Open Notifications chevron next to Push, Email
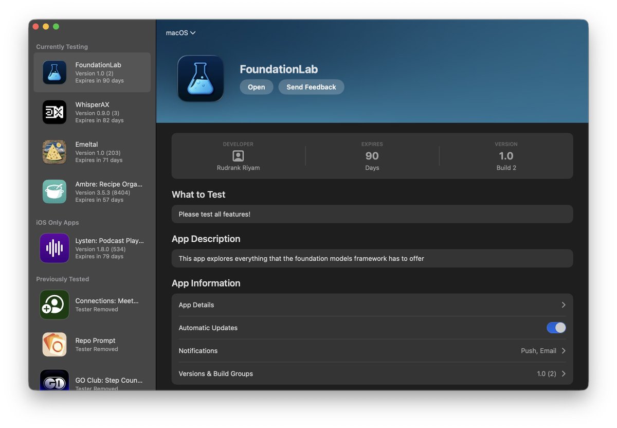Image resolution: width=617 pixels, height=428 pixels. [x=564, y=351]
